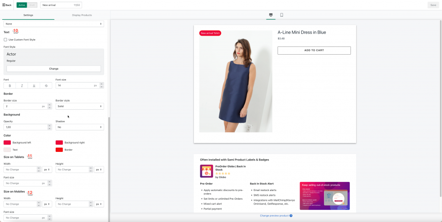Click the Keep selling out-of-stock products banner
This screenshot has height=222, width=442.
325,196
